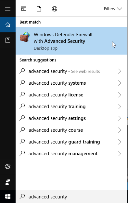This screenshot has width=128, height=203.
Task: Click the Feedback person icon
Action: [x=8, y=182]
